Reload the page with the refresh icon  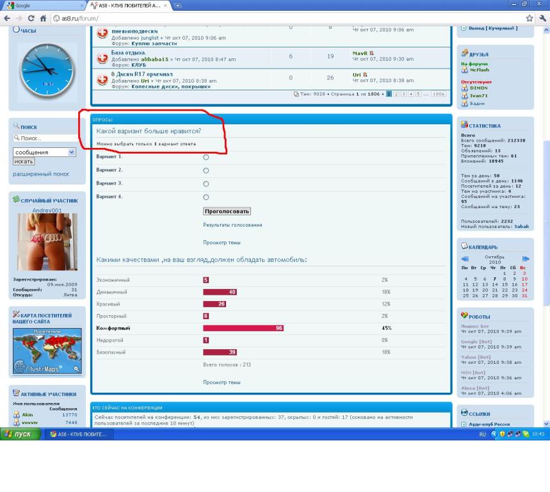coord(30,18)
